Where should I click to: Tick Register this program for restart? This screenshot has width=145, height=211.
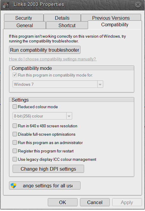pyautogui.click(x=15, y=151)
